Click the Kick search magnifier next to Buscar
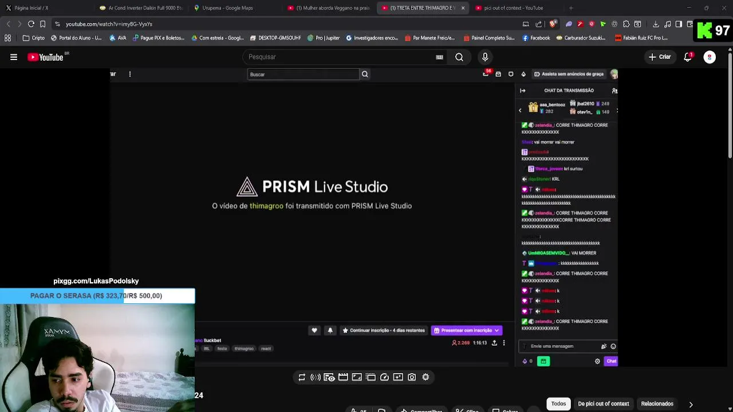This screenshot has height=412, width=733. [365, 74]
